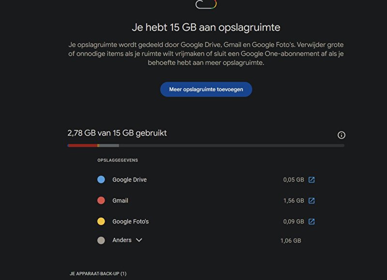
Task: Click the yellow Google Foto's dot
Action: (x=101, y=222)
